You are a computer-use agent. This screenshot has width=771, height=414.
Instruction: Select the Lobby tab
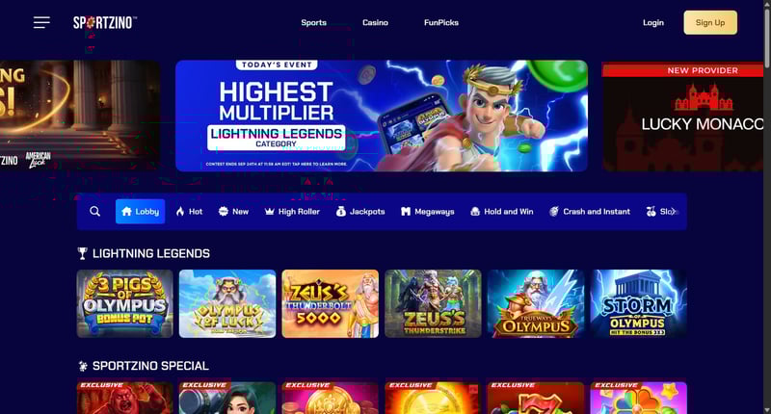coord(140,212)
